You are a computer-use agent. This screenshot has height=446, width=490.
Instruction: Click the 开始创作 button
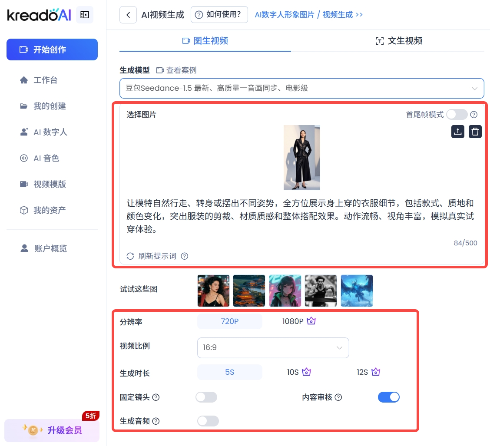coord(52,50)
